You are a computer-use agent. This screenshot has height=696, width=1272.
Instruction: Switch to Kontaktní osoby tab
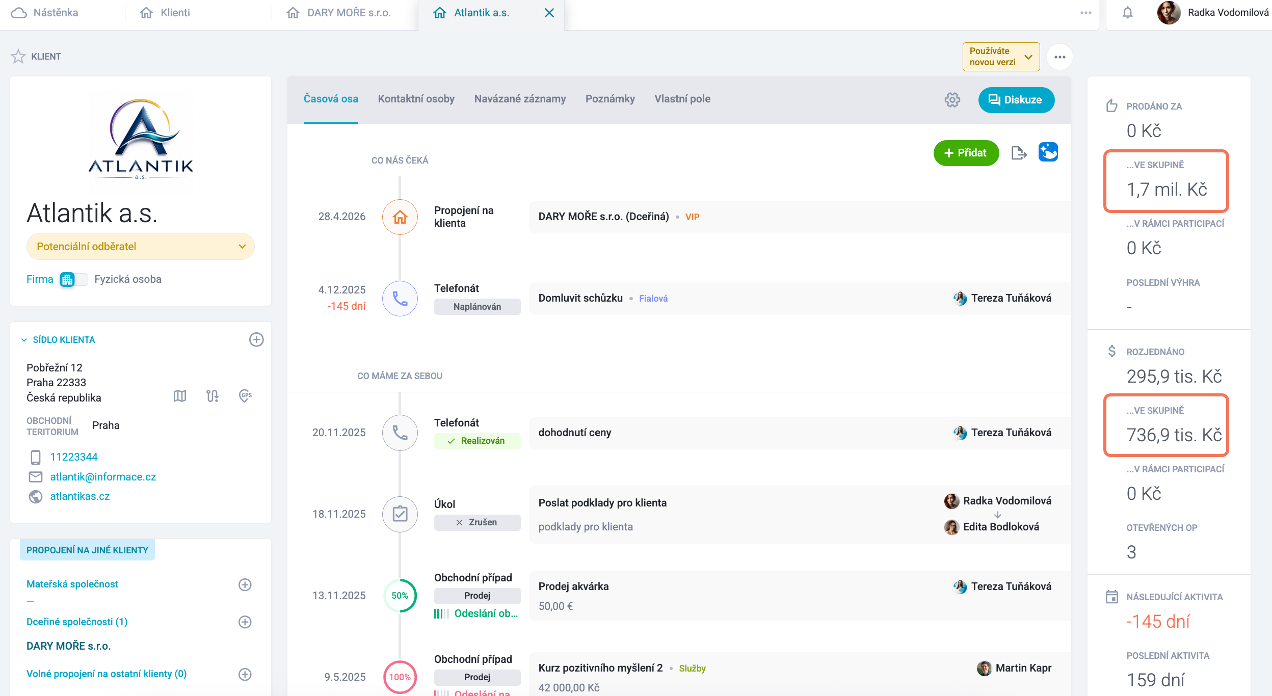click(416, 99)
